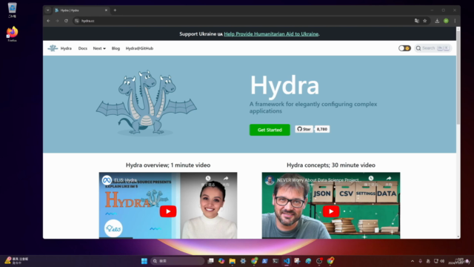
Task: Open the Blog page
Action: (x=116, y=48)
